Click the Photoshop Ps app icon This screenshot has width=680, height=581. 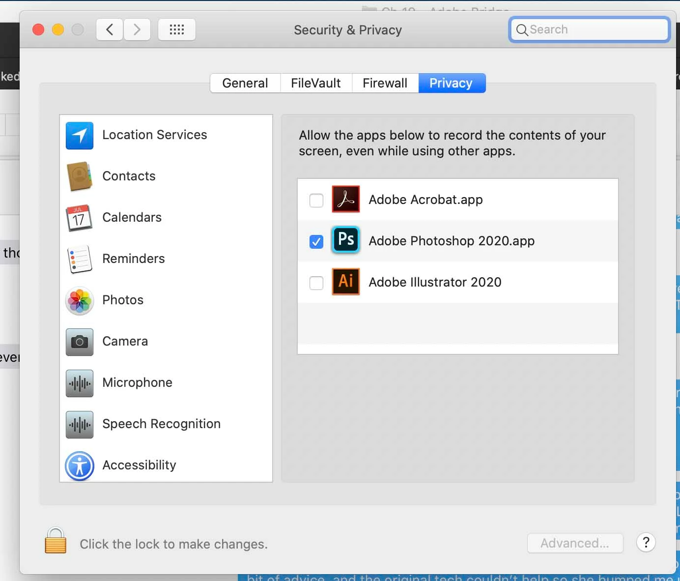(346, 240)
